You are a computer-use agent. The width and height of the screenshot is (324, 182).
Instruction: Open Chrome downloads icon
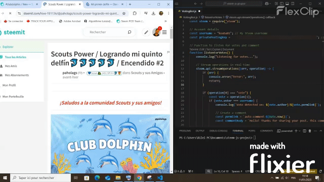coord(153,13)
